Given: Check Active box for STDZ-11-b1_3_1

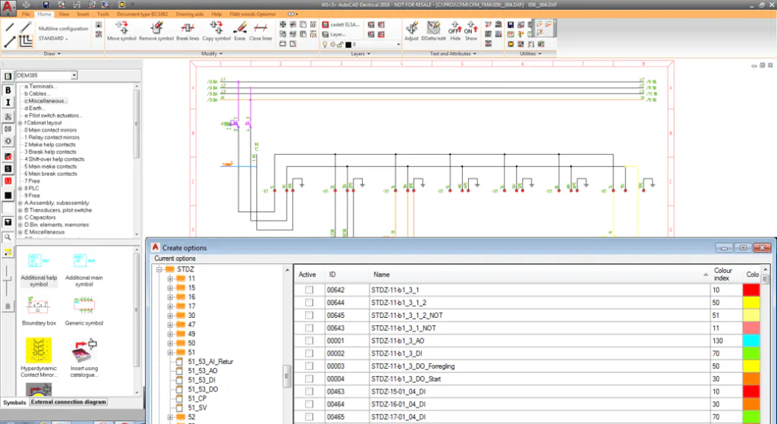Looking at the screenshot, I should [x=308, y=291].
